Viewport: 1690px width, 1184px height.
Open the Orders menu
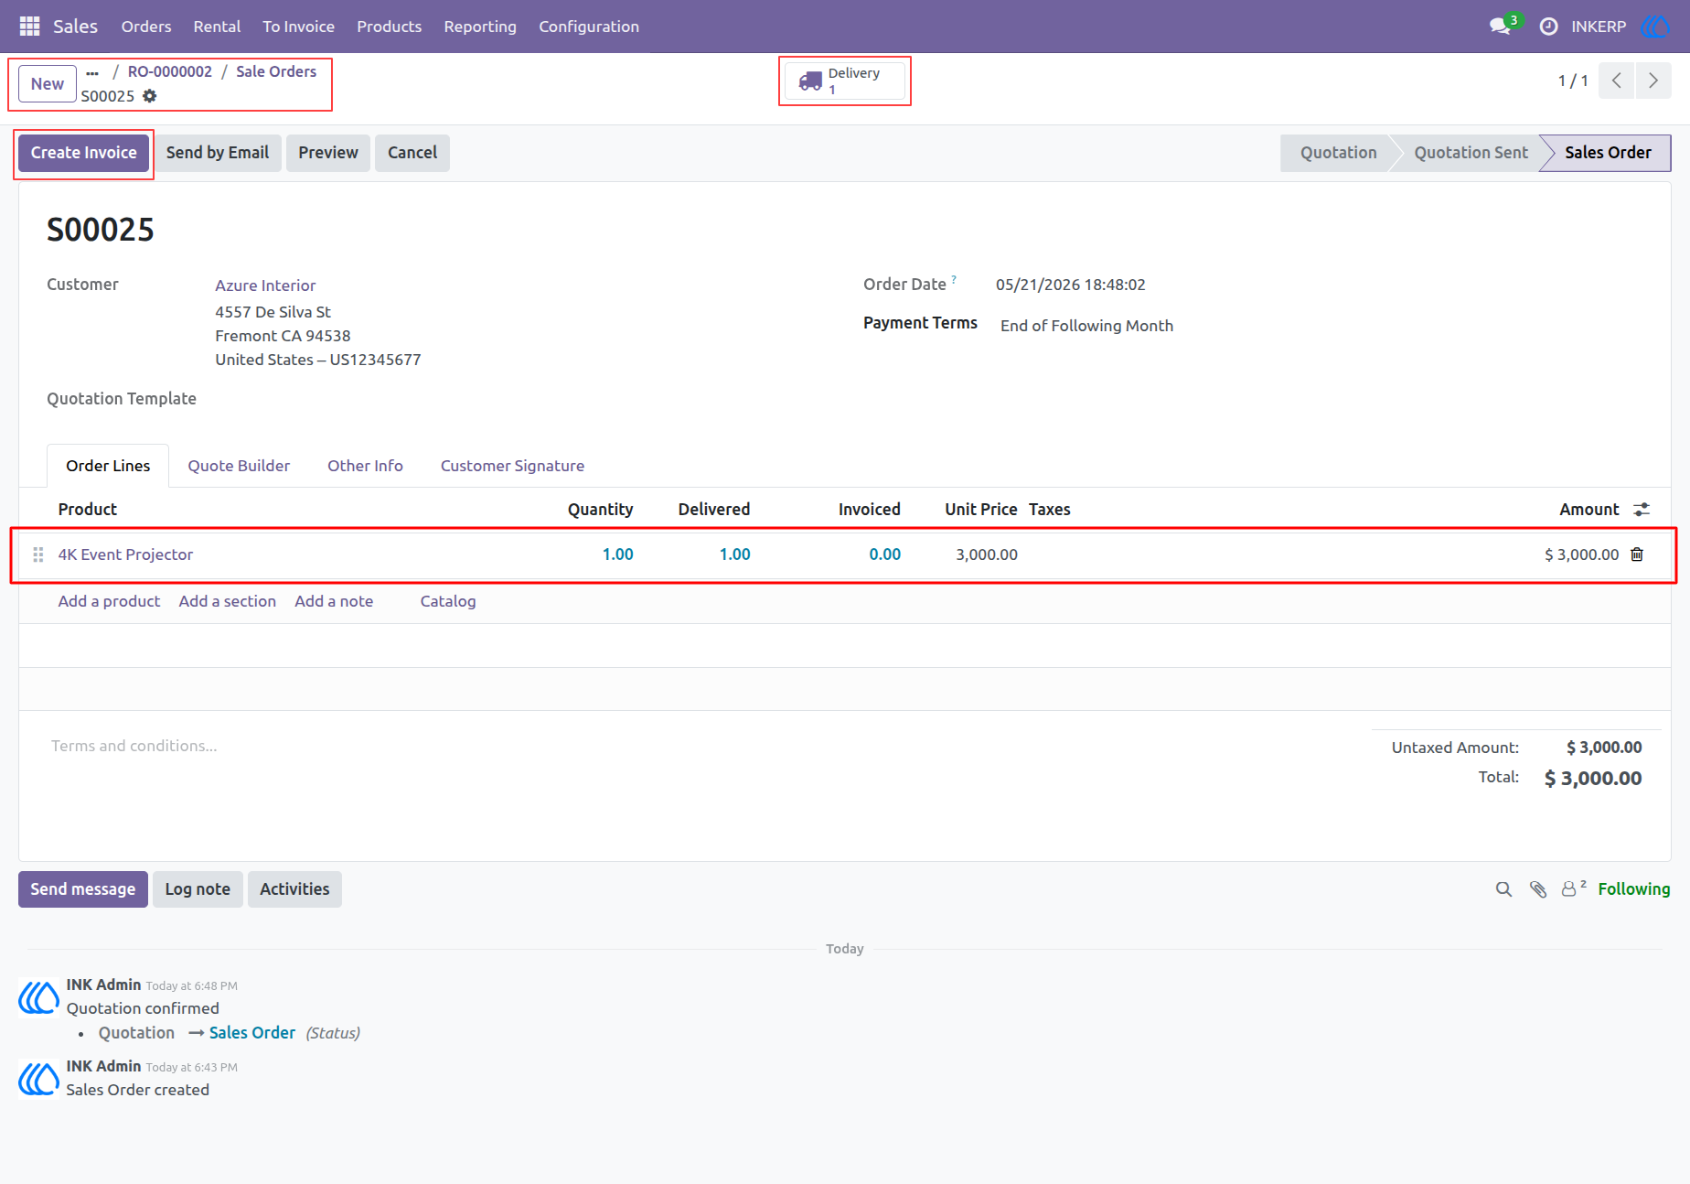point(146,27)
